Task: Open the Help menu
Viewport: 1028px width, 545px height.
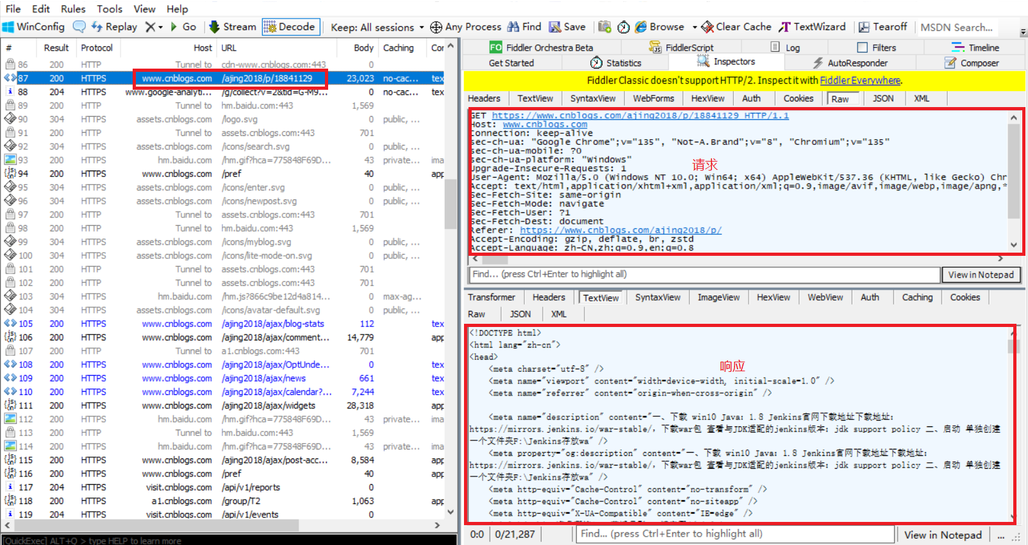Action: click(177, 9)
